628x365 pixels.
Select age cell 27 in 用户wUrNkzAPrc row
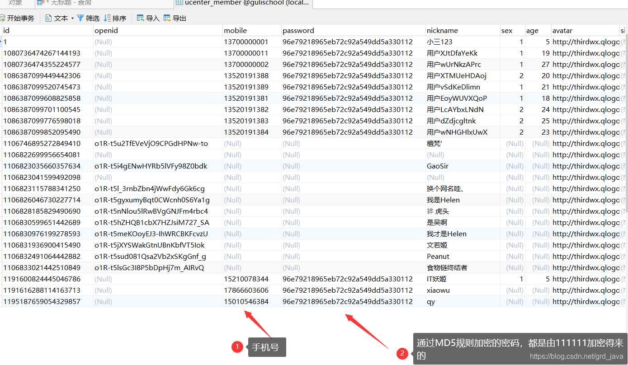tap(538, 65)
